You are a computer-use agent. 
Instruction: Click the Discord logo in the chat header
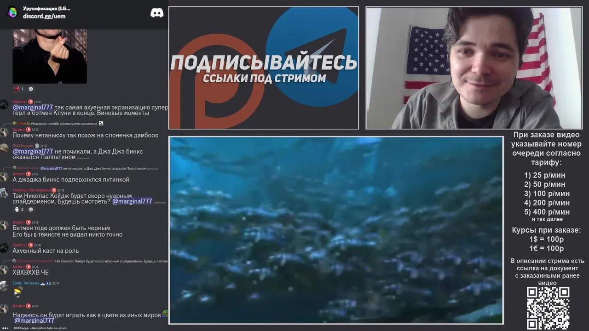point(157,13)
